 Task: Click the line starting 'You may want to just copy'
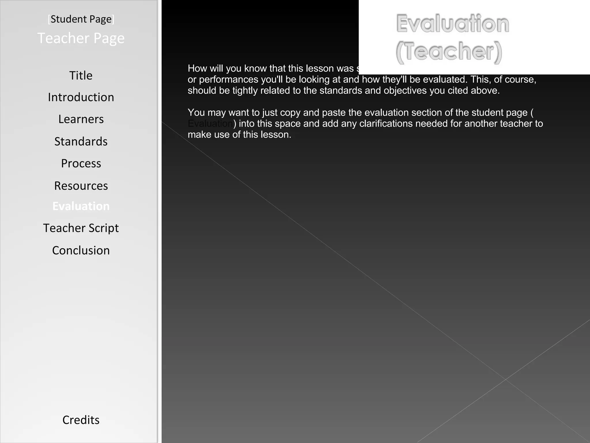(x=360, y=112)
